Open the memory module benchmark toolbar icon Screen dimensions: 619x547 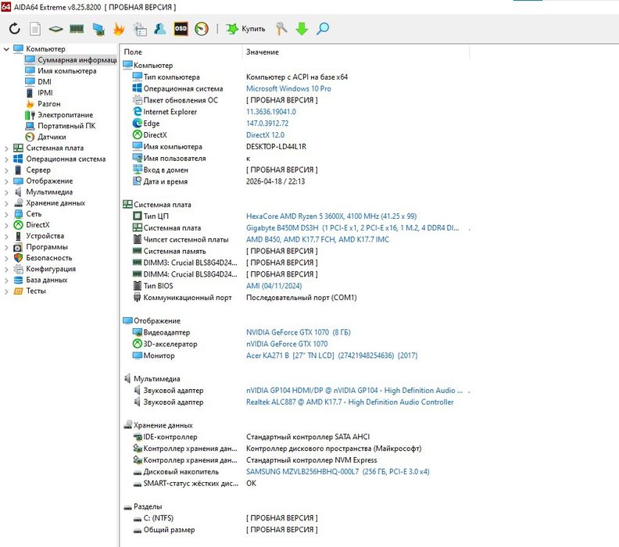(77, 28)
